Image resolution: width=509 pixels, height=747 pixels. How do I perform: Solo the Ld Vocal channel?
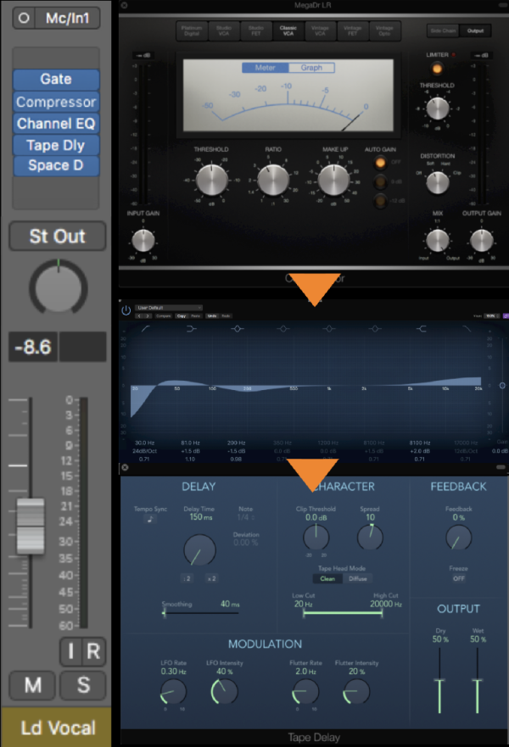[x=83, y=685]
